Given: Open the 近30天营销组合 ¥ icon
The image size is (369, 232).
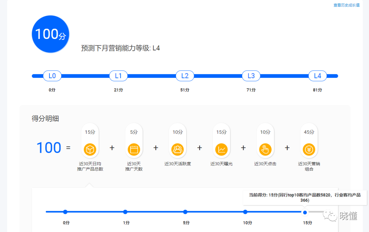Looking at the screenshot, I should 309,149.
